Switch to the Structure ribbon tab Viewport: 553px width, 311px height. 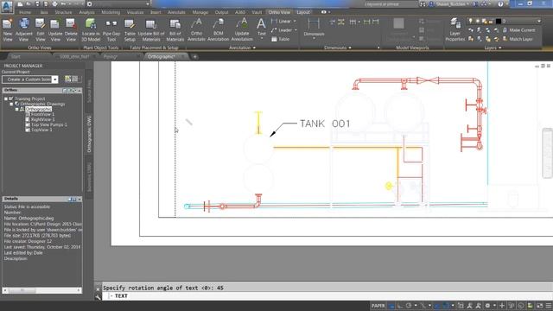pyautogui.click(x=63, y=12)
